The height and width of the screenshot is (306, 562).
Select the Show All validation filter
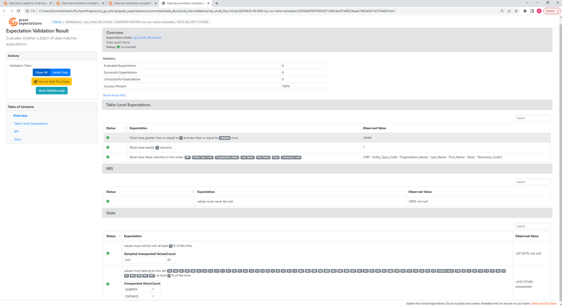[41, 73]
